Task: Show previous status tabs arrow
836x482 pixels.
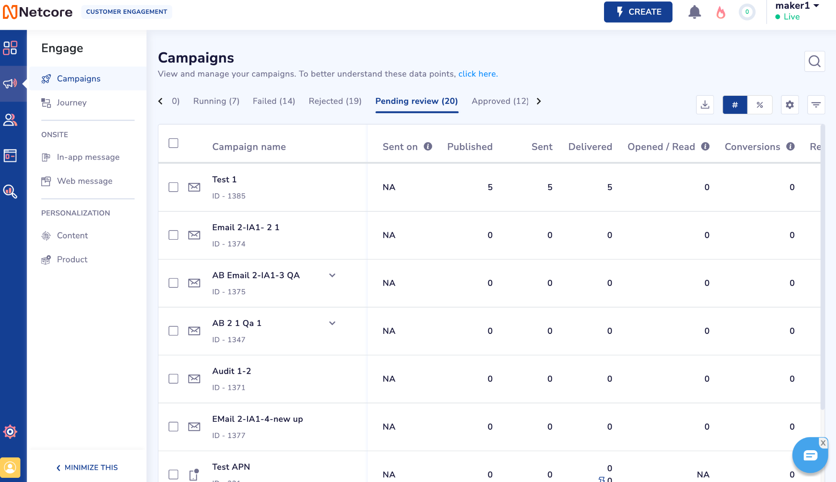Action: (161, 101)
